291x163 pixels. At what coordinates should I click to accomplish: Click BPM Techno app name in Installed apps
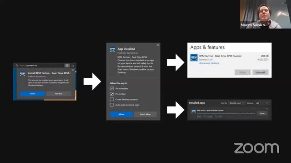210,110
